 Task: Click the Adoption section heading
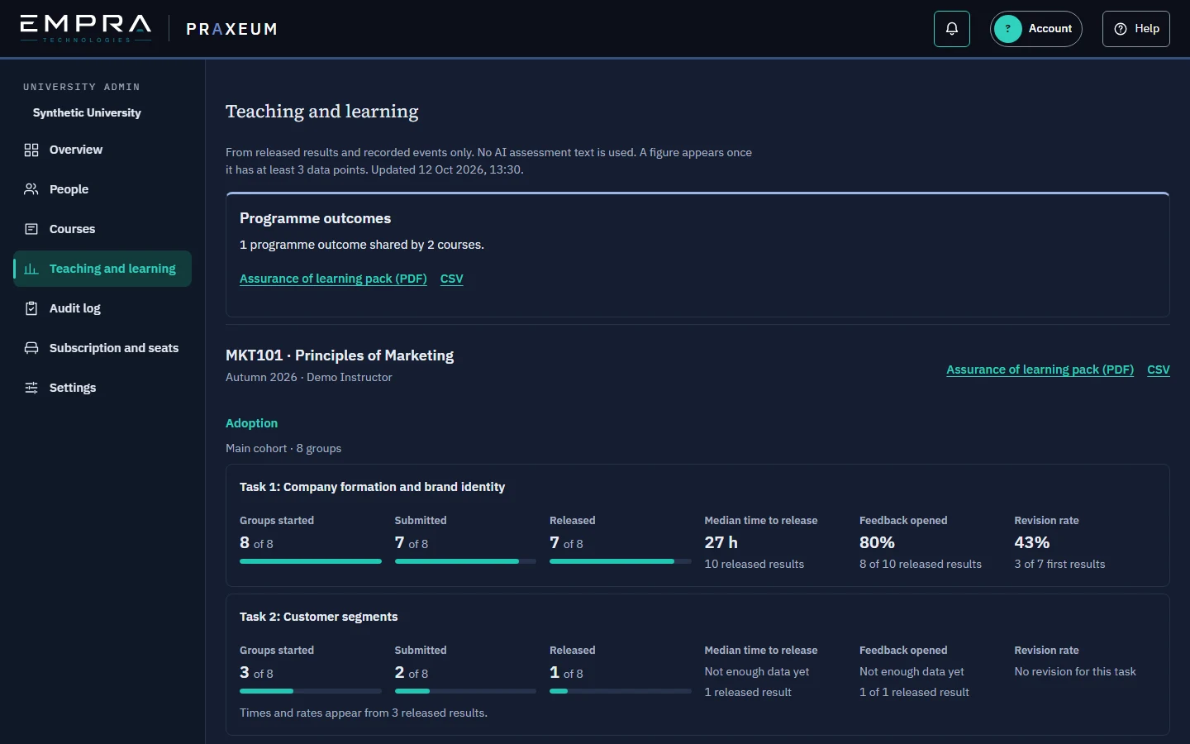pyautogui.click(x=252, y=423)
